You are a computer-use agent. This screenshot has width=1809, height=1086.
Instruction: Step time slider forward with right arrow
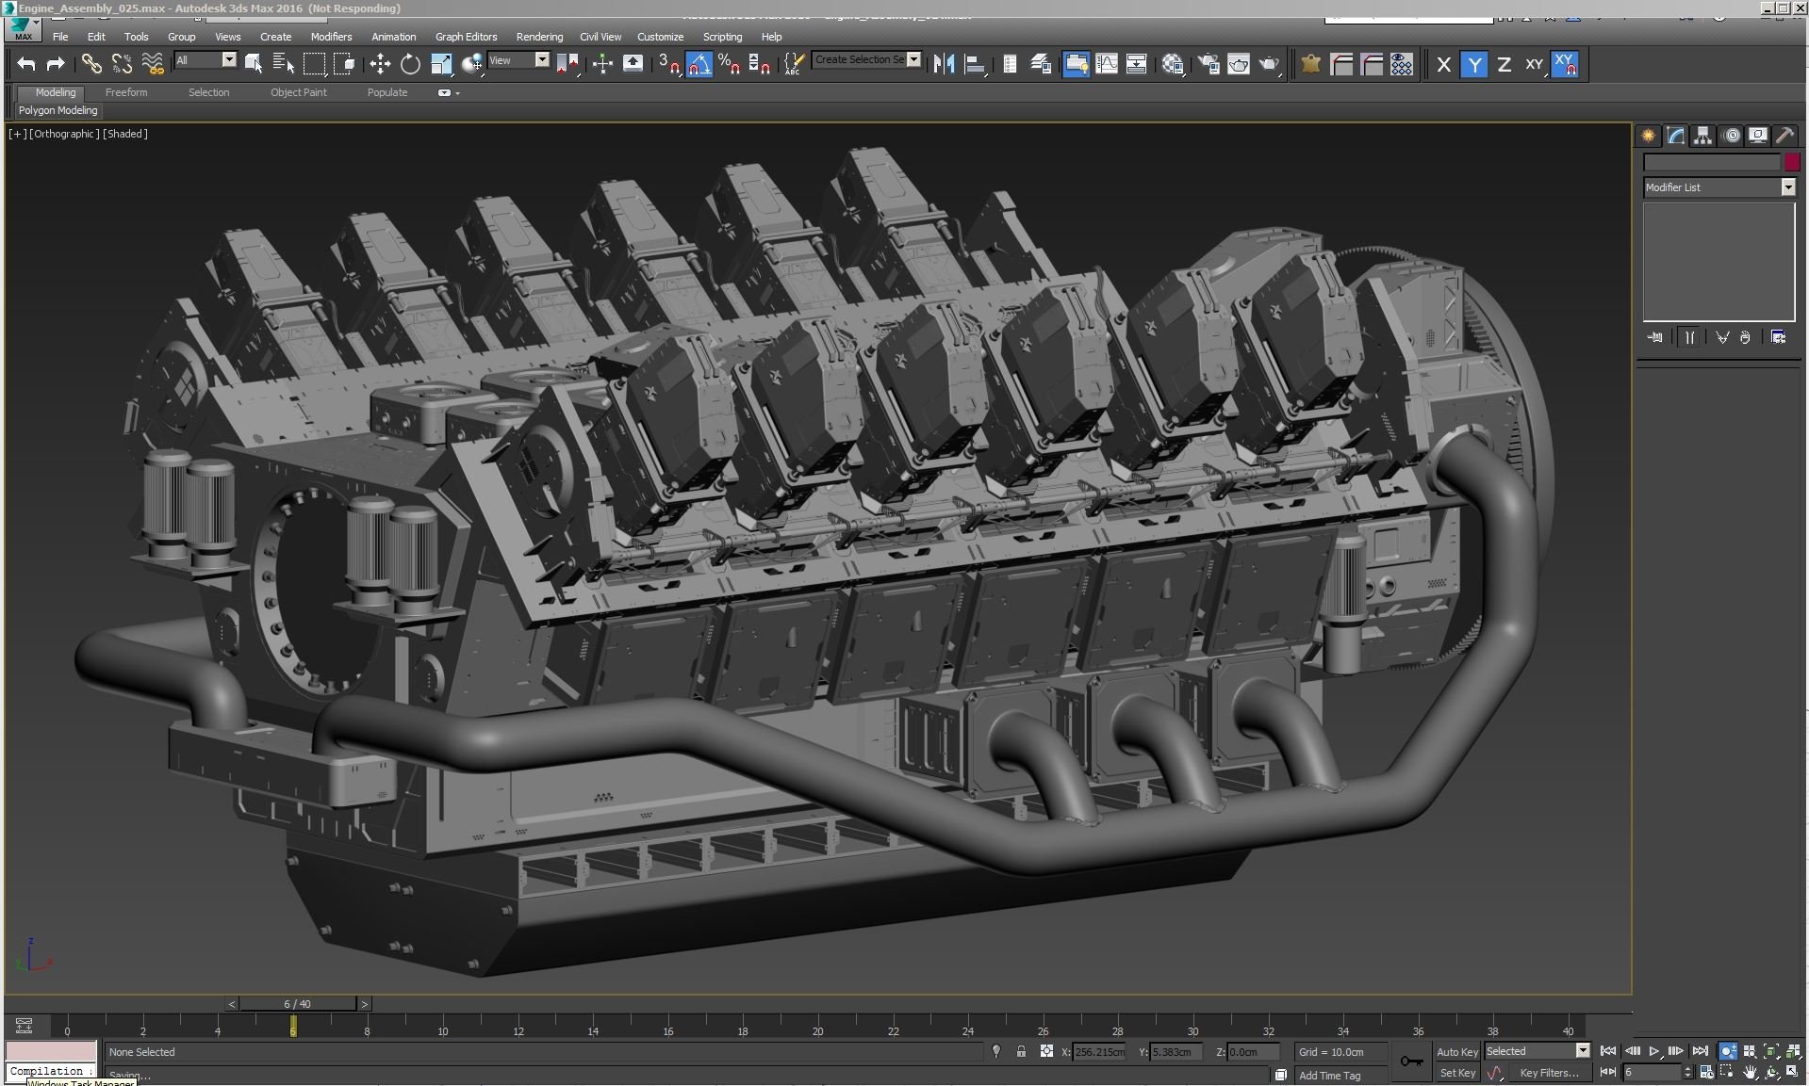click(x=365, y=1004)
